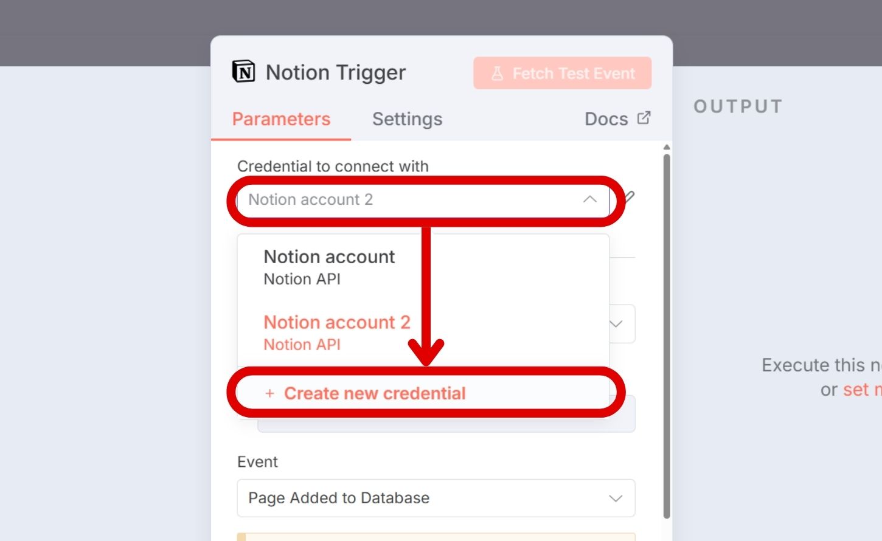This screenshot has width=882, height=541.
Task: Open the Settings tab
Action: 407,119
